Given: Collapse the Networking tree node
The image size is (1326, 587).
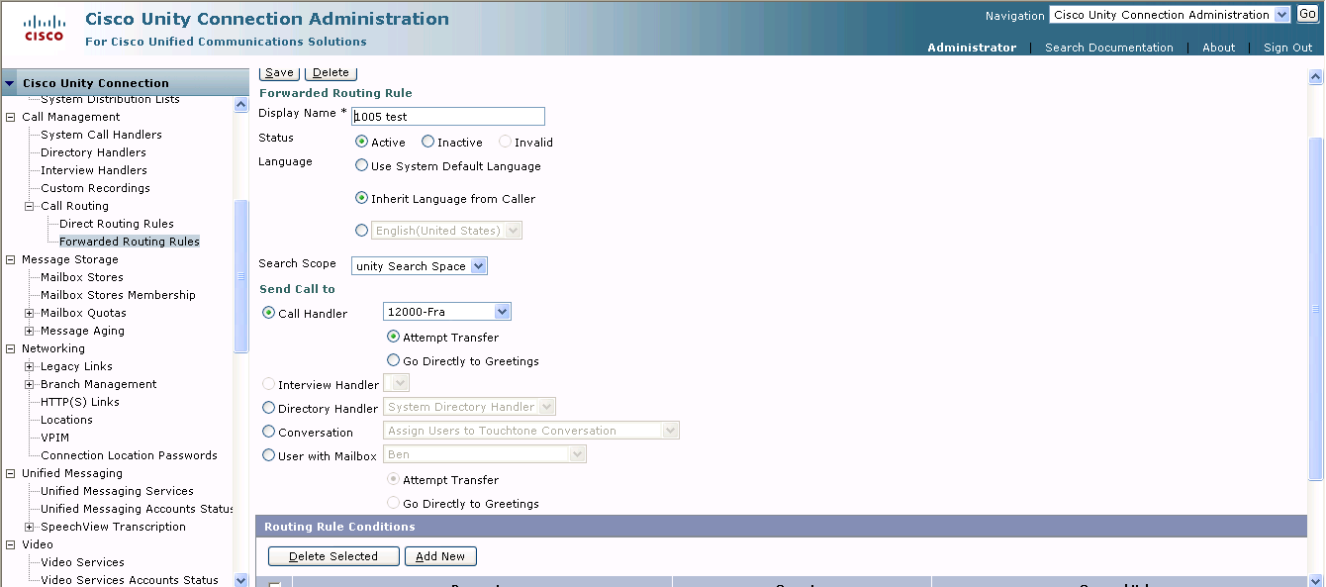Looking at the screenshot, I should [x=12, y=348].
